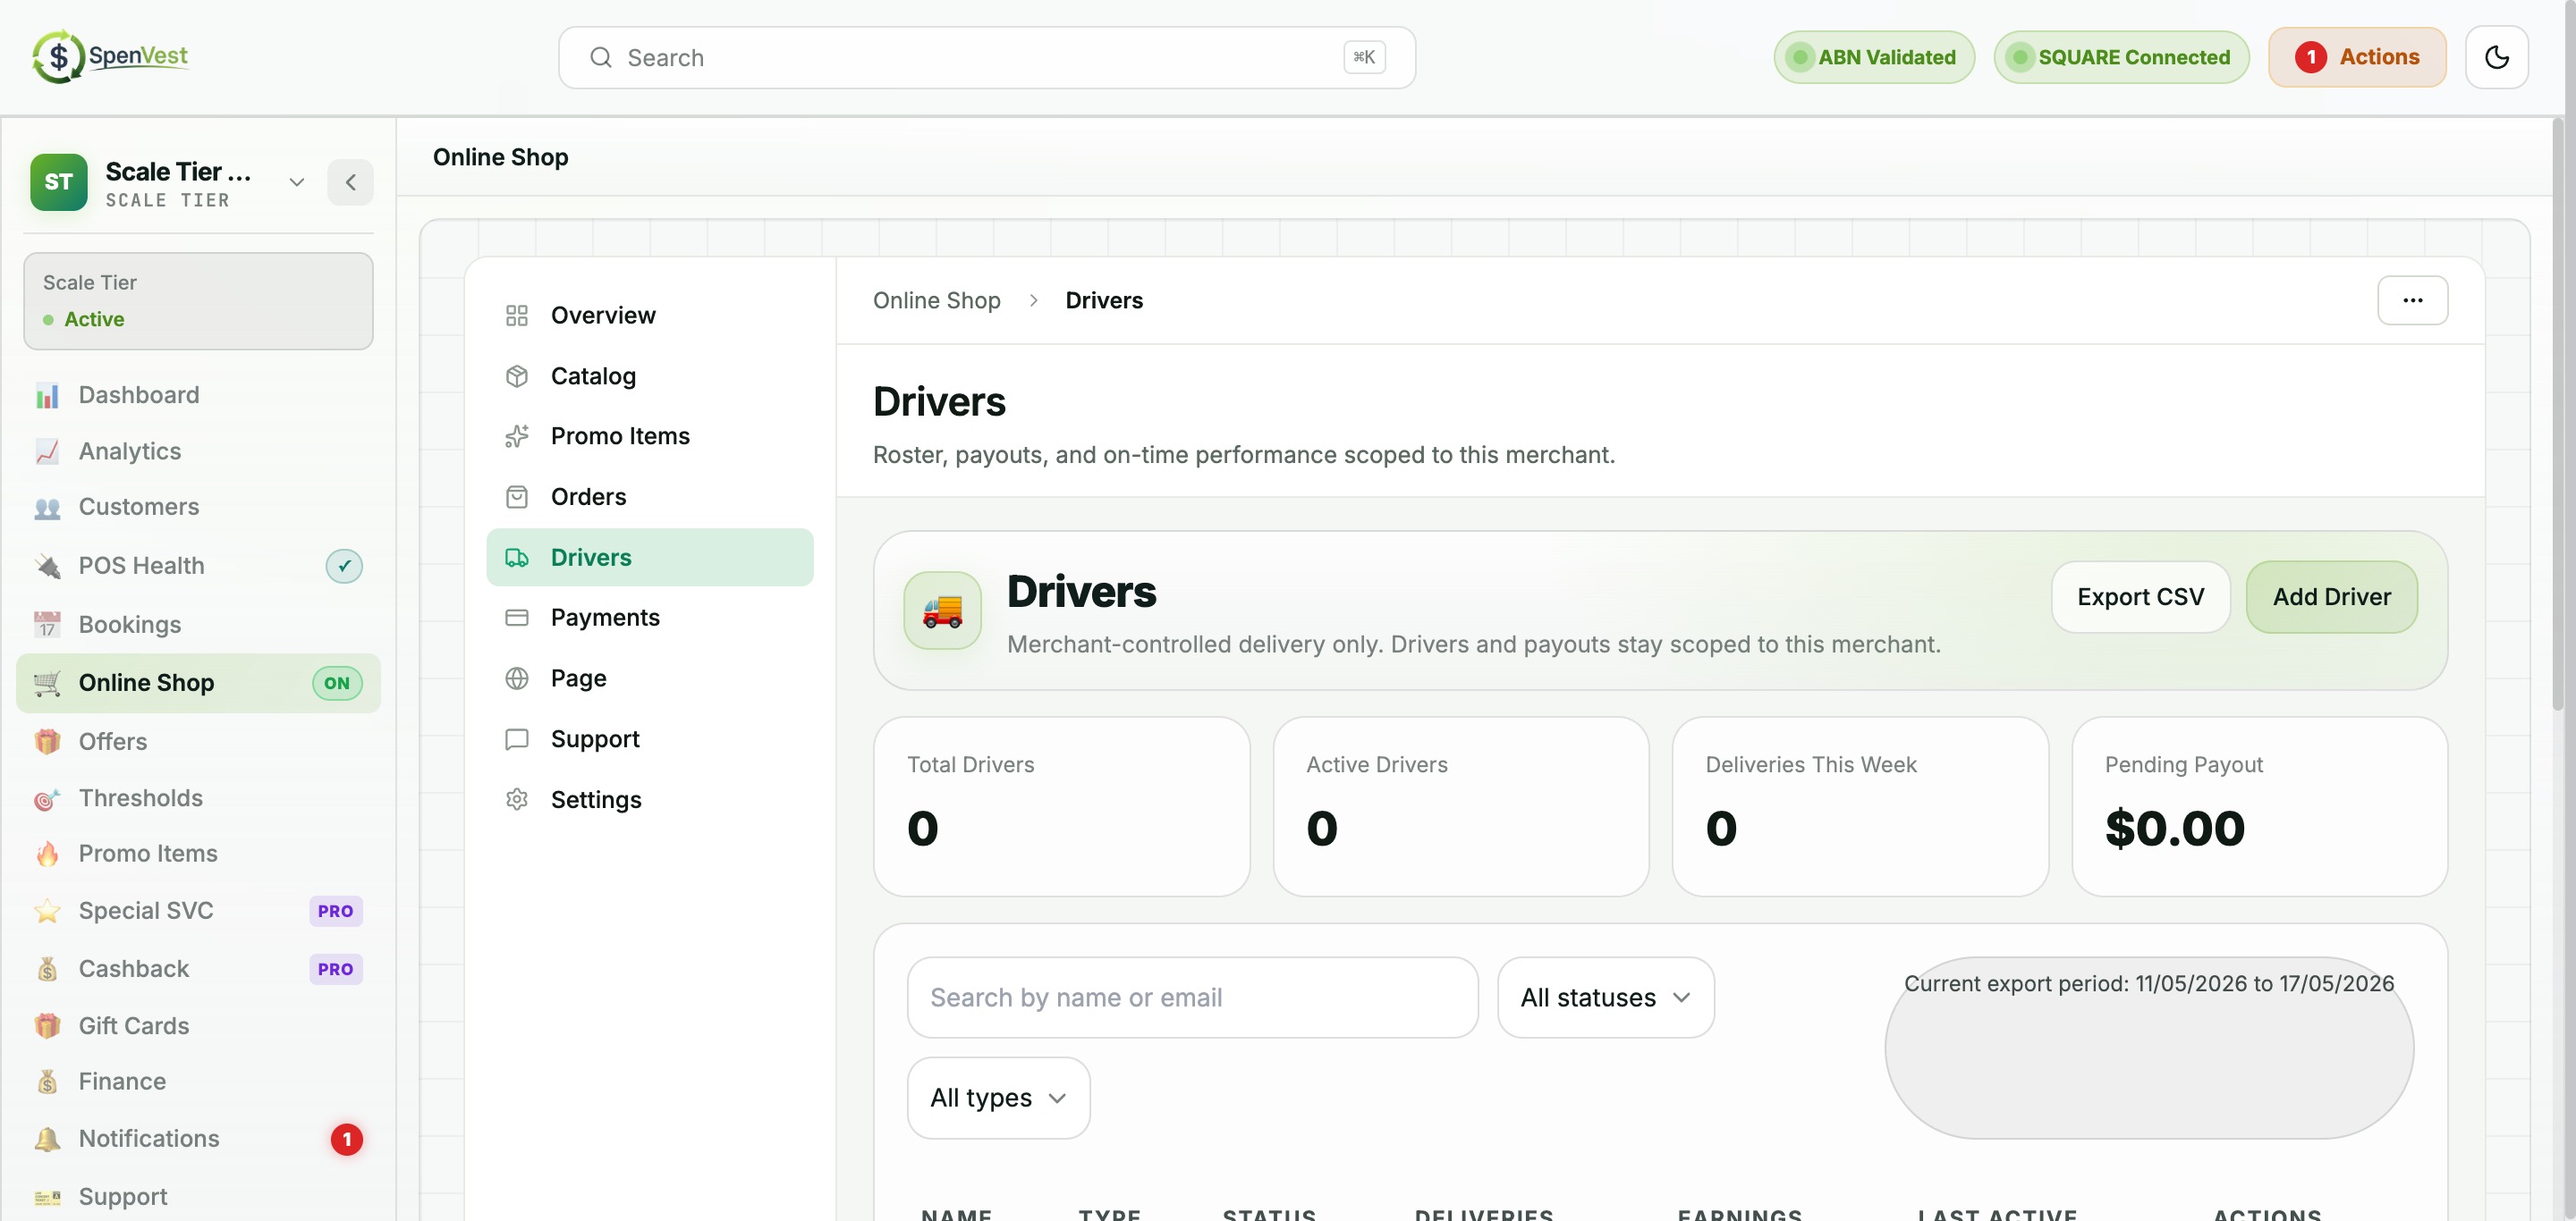Click the delivery truck emoji icon
The height and width of the screenshot is (1221, 2576).
pos(942,610)
